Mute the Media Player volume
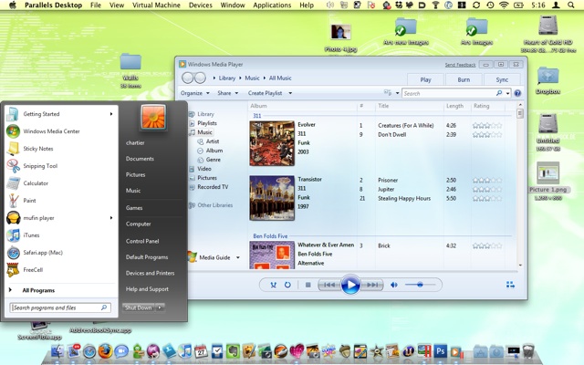 coord(393,285)
